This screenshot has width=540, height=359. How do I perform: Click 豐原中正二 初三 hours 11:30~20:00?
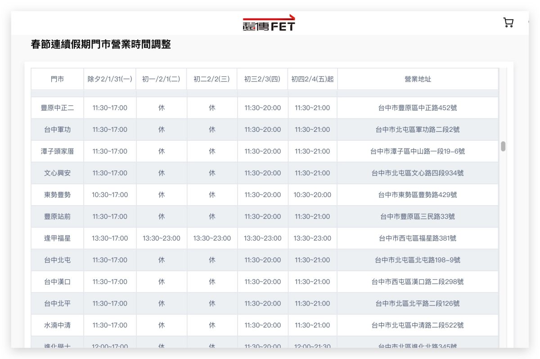click(263, 108)
